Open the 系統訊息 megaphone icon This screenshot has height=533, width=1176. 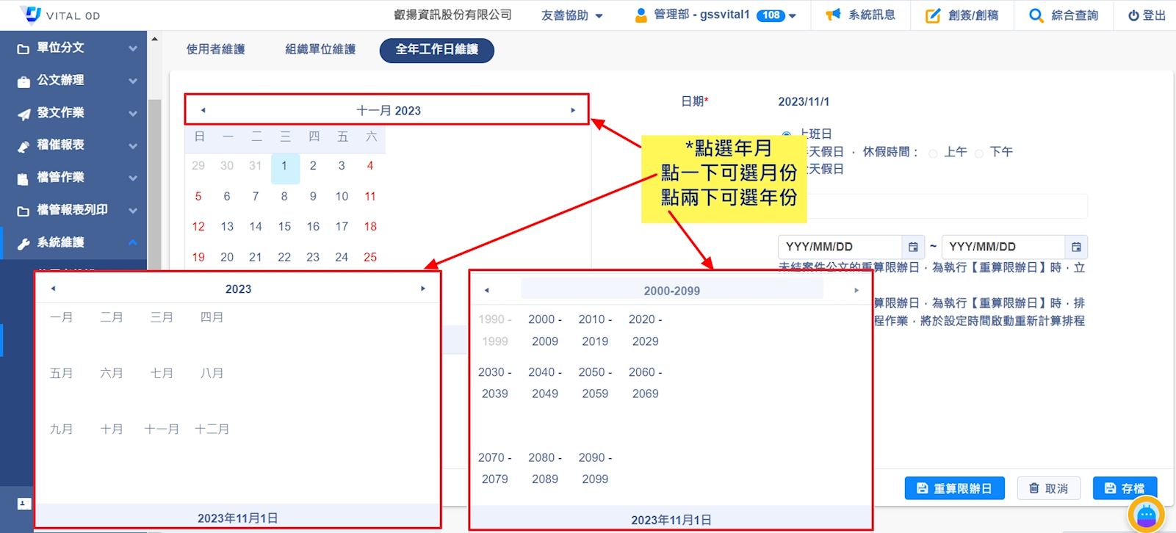pos(832,15)
